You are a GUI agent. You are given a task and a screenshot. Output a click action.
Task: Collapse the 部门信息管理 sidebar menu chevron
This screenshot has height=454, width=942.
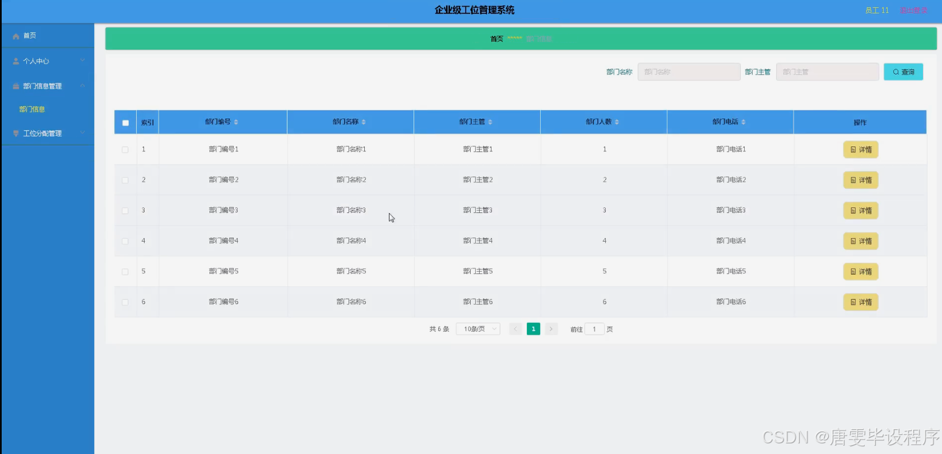[82, 86]
